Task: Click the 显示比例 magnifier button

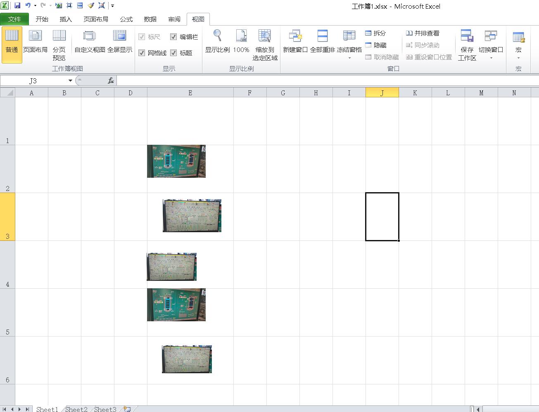Action: (217, 41)
